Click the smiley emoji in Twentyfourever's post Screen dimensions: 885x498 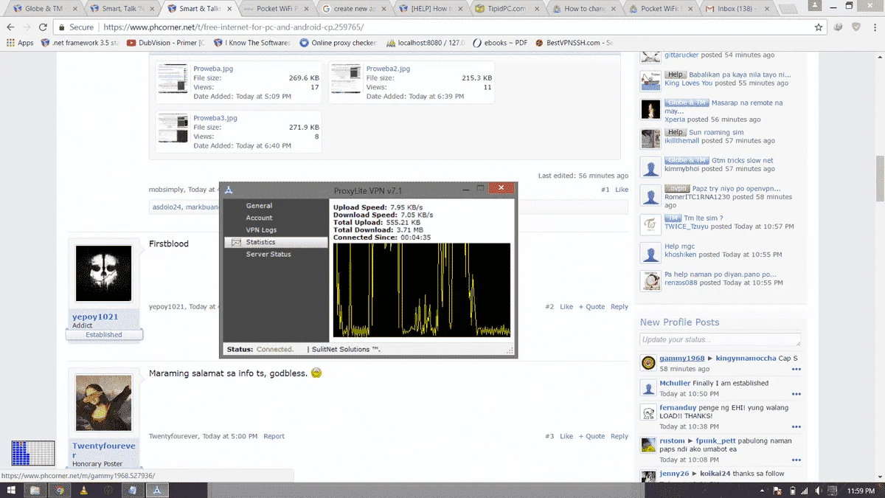[316, 373]
